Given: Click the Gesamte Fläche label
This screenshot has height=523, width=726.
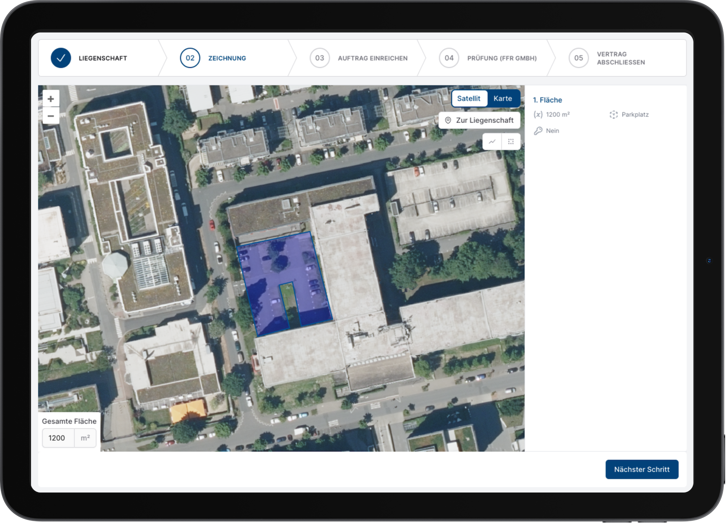Looking at the screenshot, I should point(69,421).
